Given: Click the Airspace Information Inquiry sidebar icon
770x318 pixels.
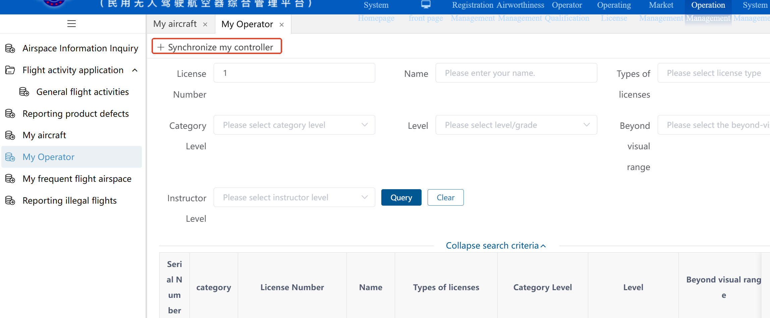Looking at the screenshot, I should [10, 48].
